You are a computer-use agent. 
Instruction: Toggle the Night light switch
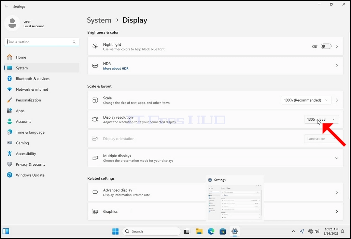(326, 46)
